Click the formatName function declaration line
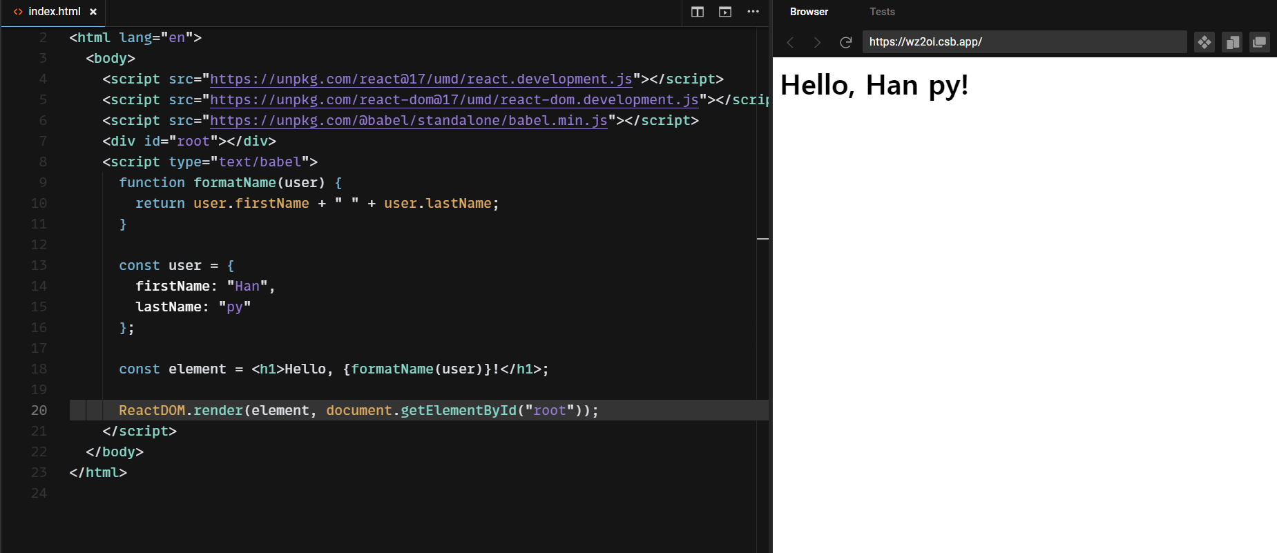This screenshot has height=553, width=1277. [x=230, y=182]
